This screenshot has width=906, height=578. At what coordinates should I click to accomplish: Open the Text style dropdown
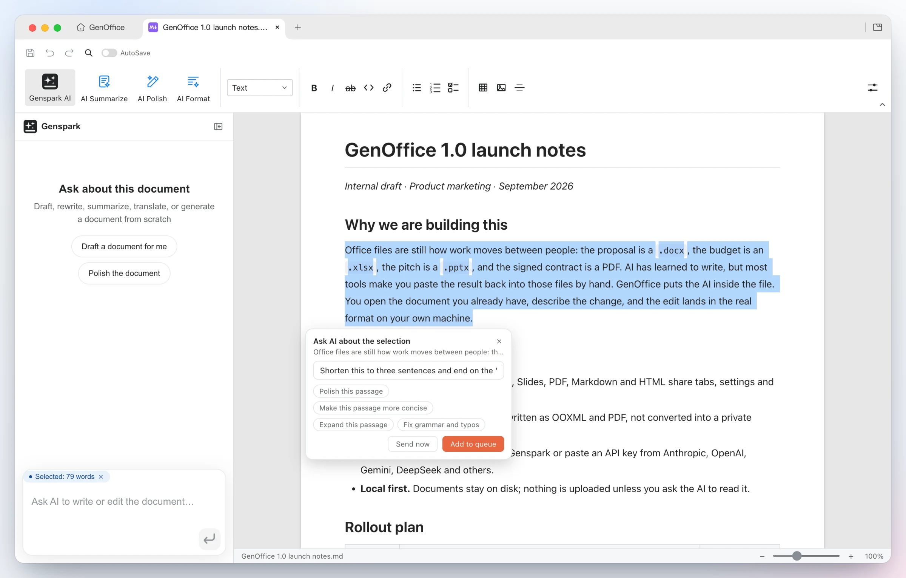tap(260, 88)
